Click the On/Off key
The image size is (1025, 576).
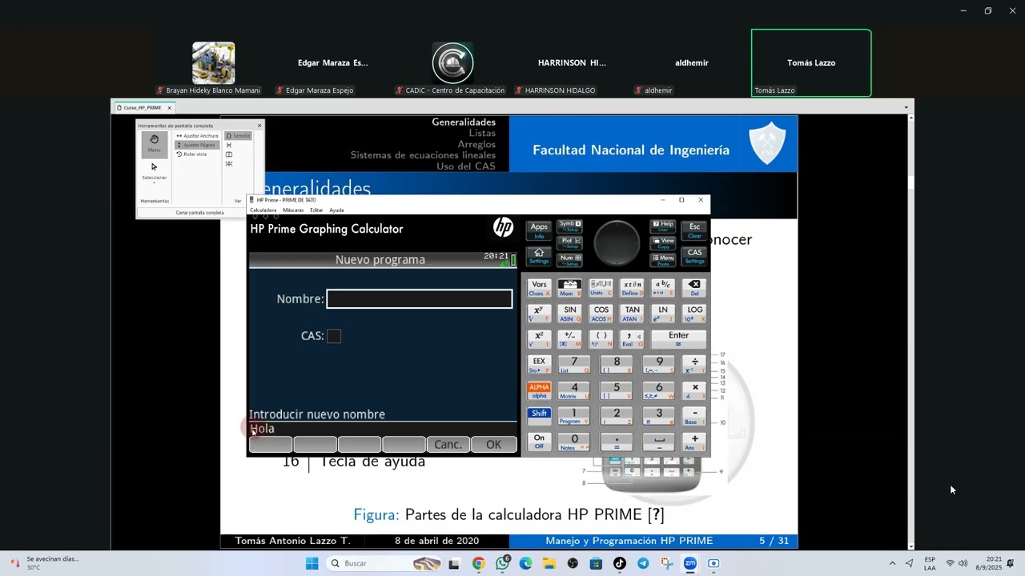[539, 442]
